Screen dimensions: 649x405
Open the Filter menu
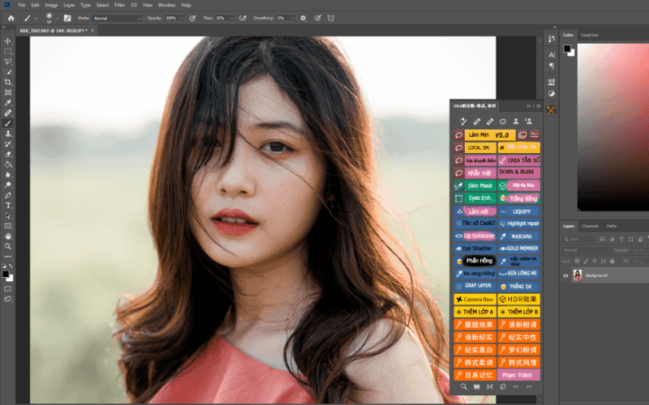pyautogui.click(x=119, y=5)
